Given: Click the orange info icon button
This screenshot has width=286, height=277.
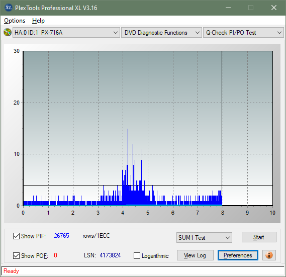Looking at the screenshot, I should point(269,255).
